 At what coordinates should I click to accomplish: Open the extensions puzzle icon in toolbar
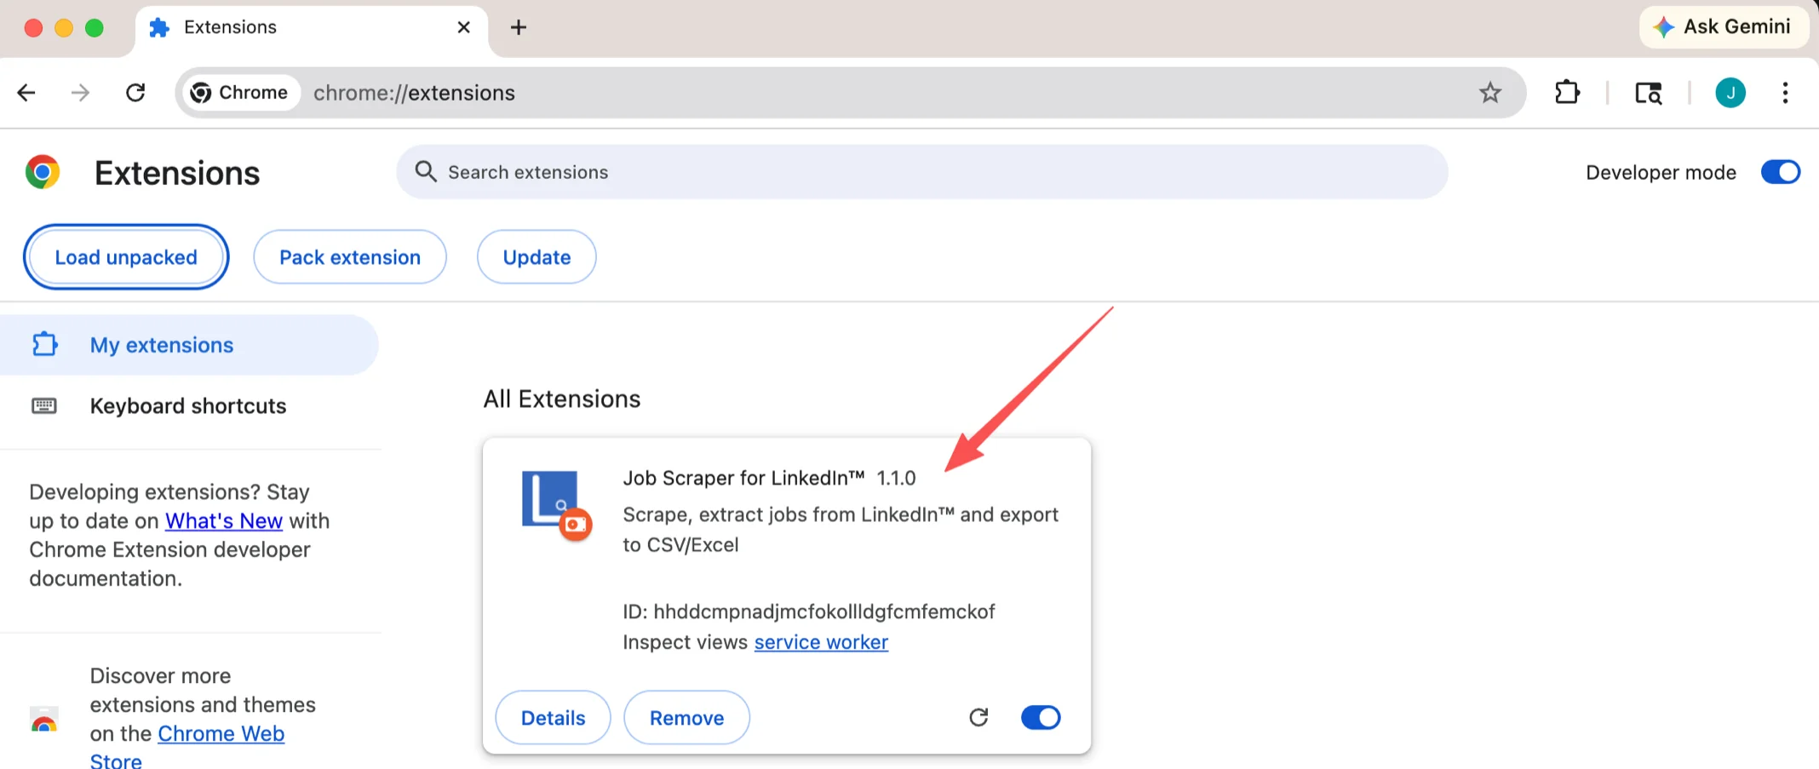coord(1567,93)
